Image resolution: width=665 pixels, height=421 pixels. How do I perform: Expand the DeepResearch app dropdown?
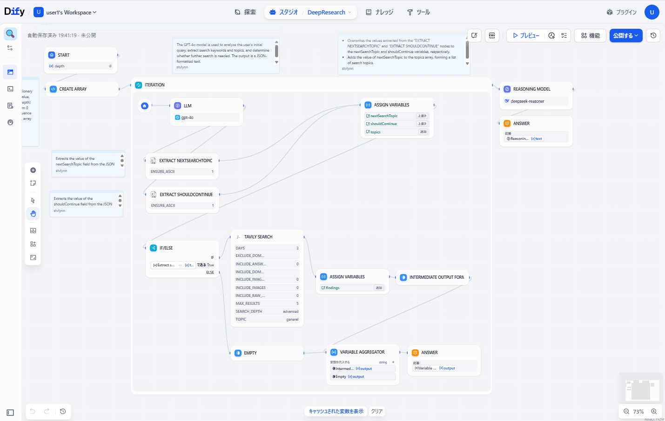(329, 13)
